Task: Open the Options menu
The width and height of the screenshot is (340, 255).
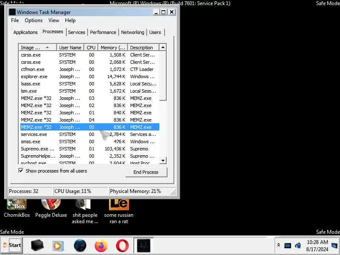Action: 34,20
